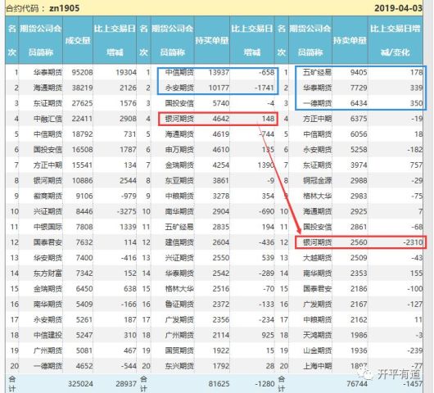Click the 鲁证期货 company name
The width and height of the screenshot is (434, 393).
179,305
